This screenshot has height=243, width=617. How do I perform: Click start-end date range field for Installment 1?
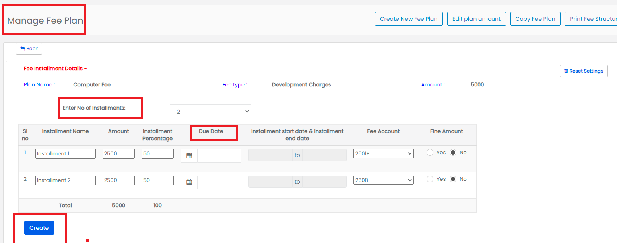pos(297,155)
